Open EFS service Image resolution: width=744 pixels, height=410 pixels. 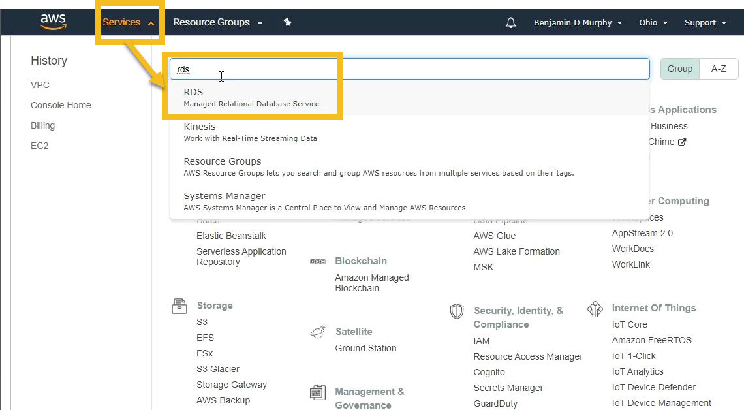205,338
